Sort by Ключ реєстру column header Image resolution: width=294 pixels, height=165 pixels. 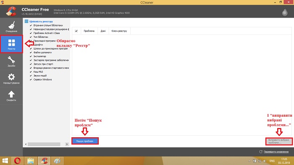click(119, 31)
